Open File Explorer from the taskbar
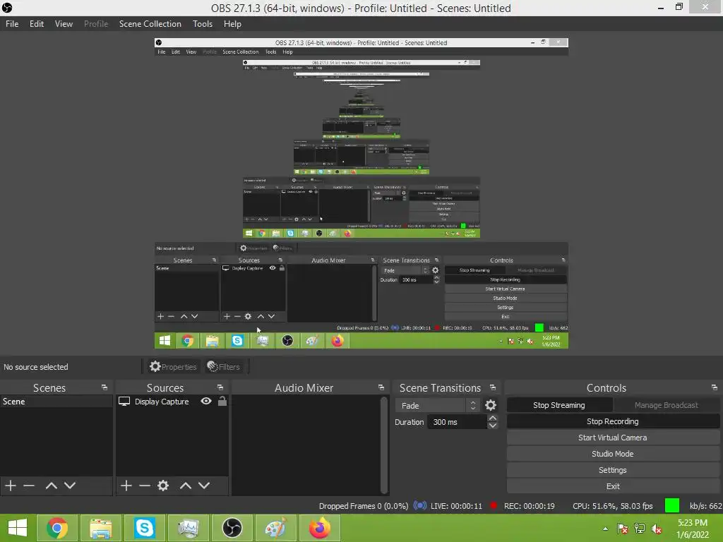 click(x=100, y=528)
